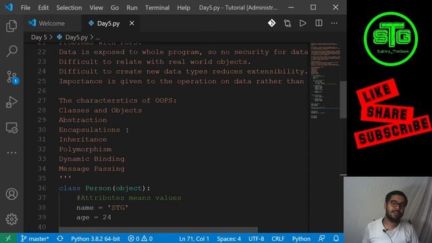Change end of line CRLF

pos(277,238)
